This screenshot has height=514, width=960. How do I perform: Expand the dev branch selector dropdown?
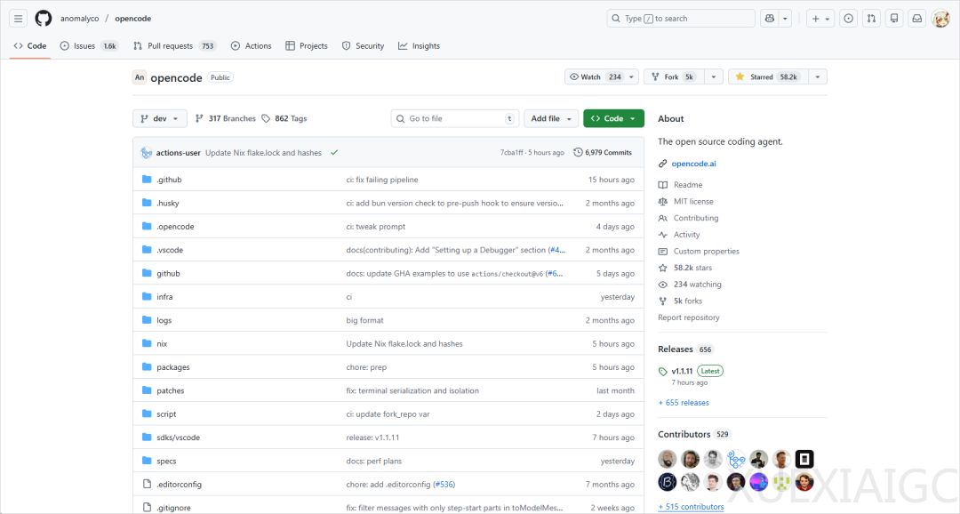click(160, 118)
